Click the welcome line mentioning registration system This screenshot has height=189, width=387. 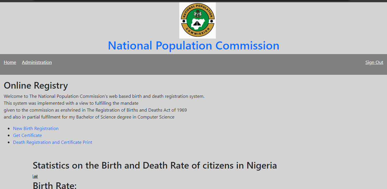pyautogui.click(x=104, y=96)
